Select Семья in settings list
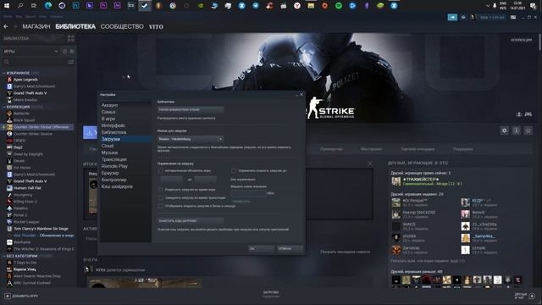Image resolution: width=542 pixels, height=305 pixels. coord(108,112)
